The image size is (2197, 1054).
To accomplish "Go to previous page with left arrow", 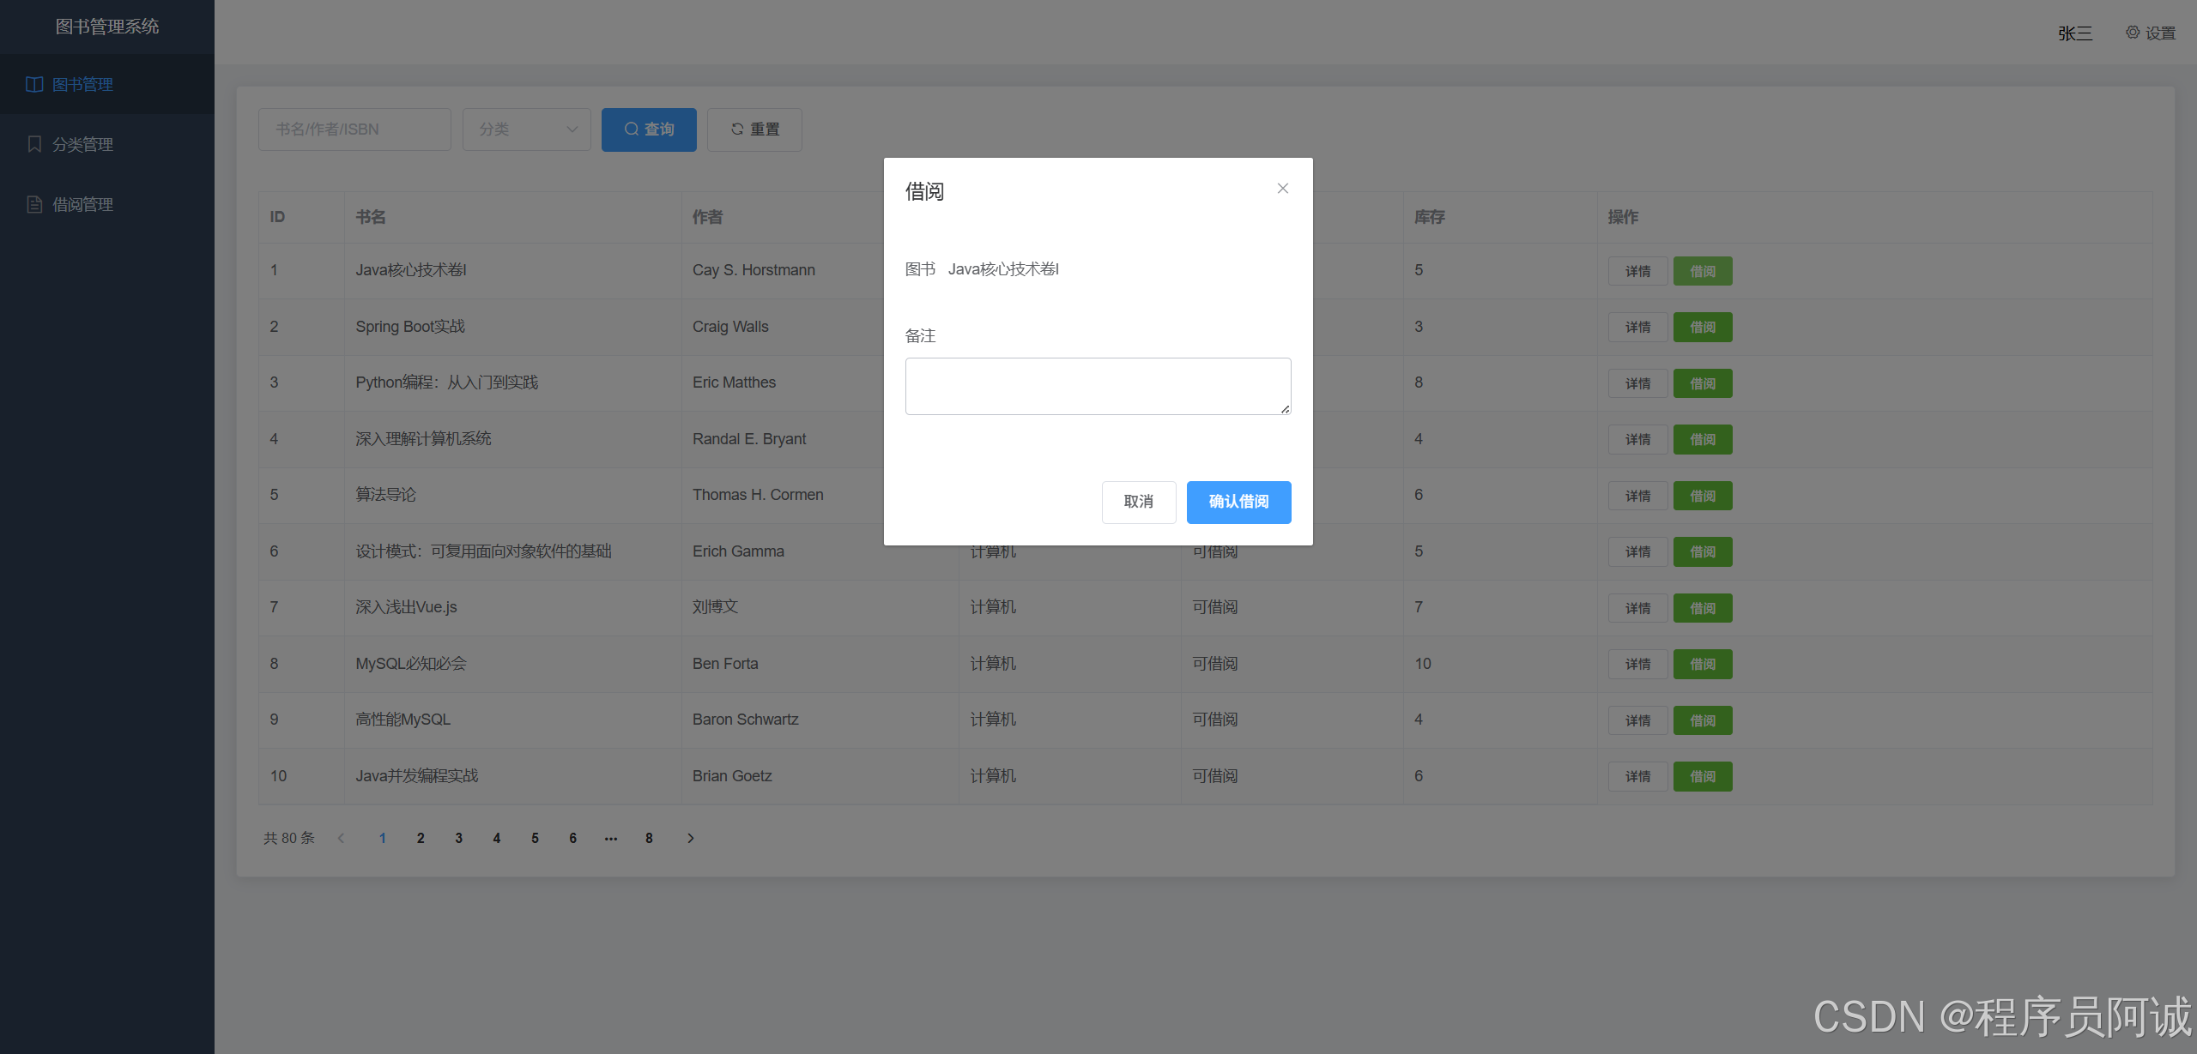I will pos(342,839).
